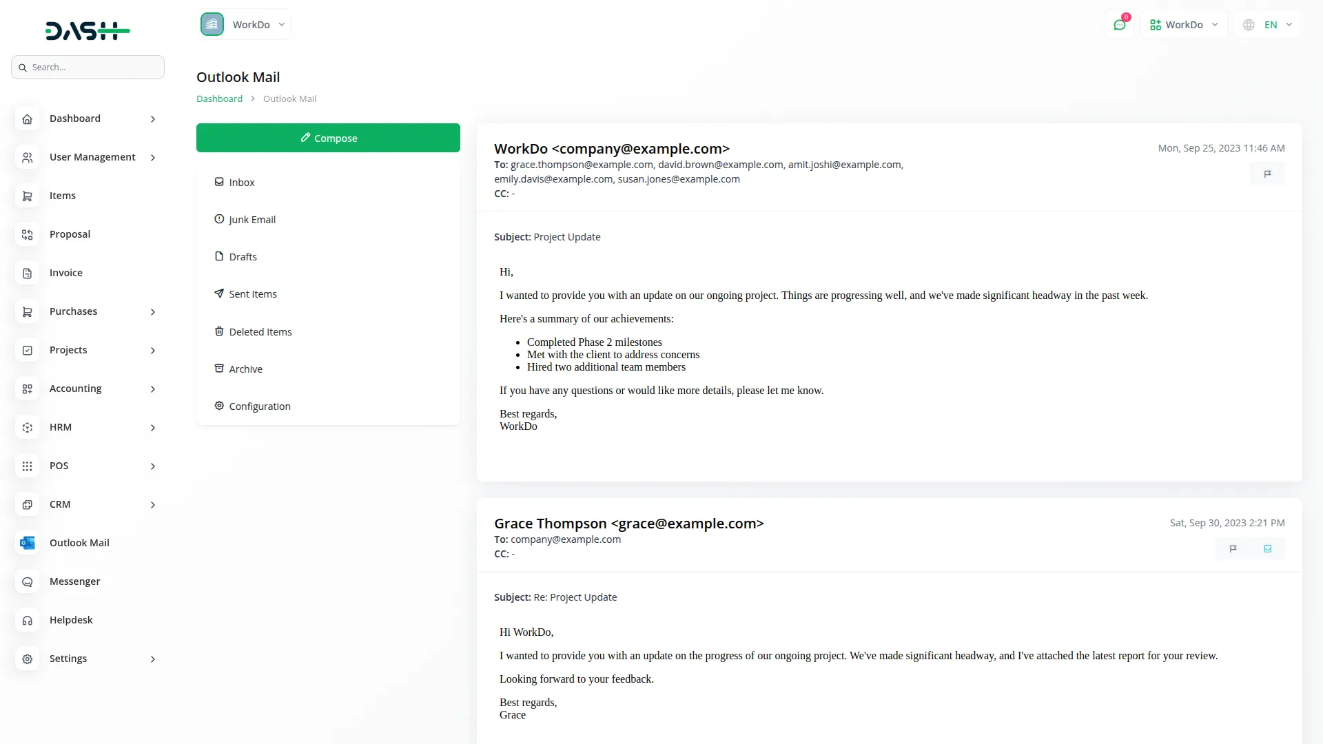
Task: Follow the Dashboard breadcrumb link
Action: point(219,99)
